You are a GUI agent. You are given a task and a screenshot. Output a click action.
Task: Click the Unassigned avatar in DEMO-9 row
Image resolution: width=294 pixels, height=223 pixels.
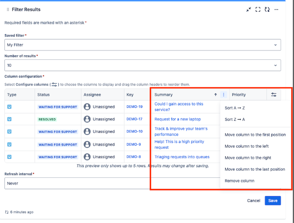tap(87, 144)
